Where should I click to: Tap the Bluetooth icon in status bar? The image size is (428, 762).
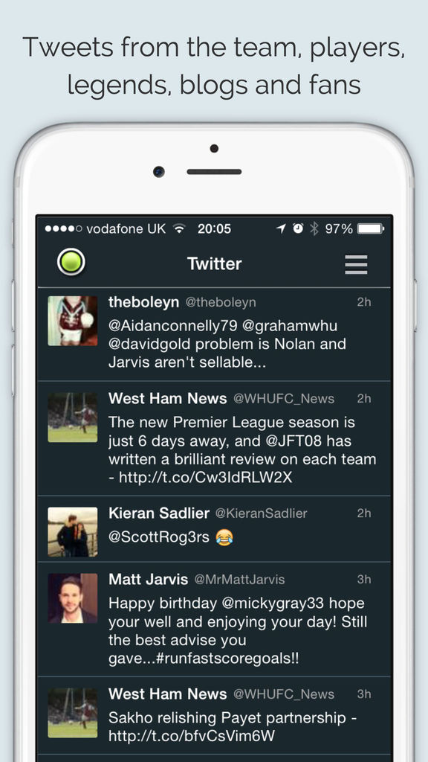[314, 228]
